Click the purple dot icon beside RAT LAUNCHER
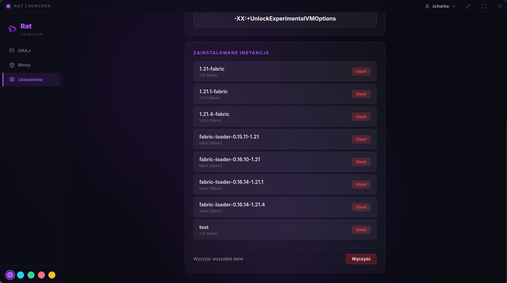 tap(8, 6)
